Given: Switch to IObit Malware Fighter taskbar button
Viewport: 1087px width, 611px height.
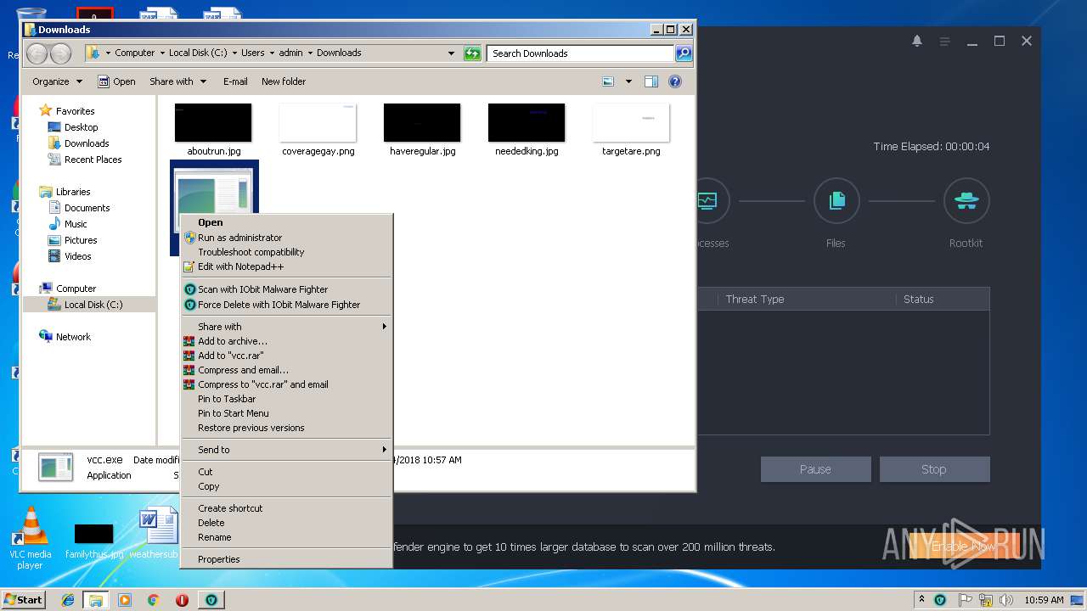Looking at the screenshot, I should pyautogui.click(x=211, y=600).
